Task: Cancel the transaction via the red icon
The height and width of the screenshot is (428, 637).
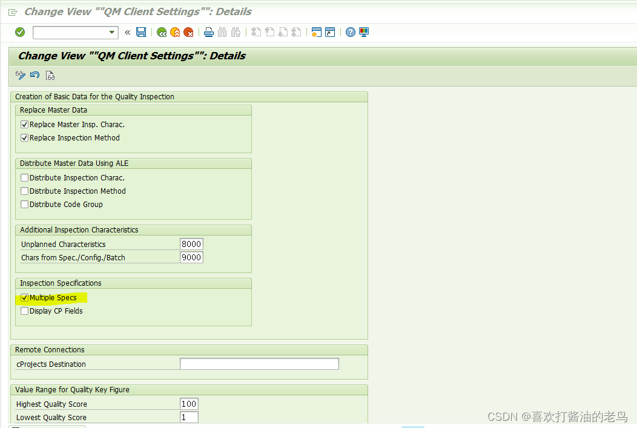Action: point(188,32)
